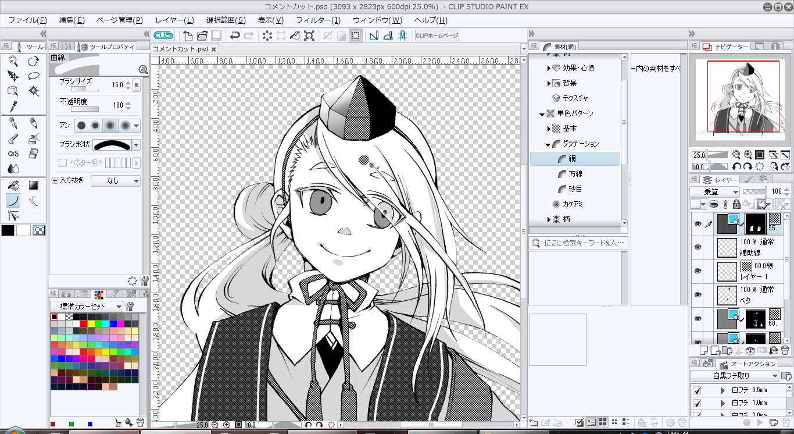Viewport: 794px width, 434px height.
Task: Create a new raster layer in the Layer panel
Action: point(703,350)
